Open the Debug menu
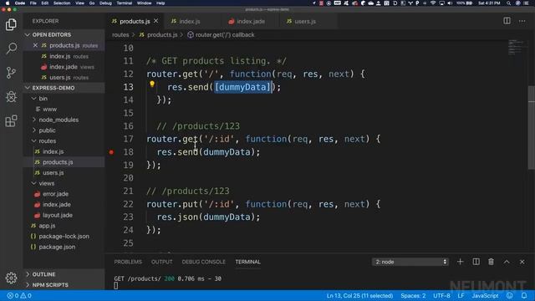Viewport: 535px width, 301px height. pos(105,3)
